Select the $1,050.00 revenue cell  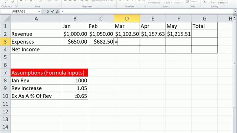101,34
